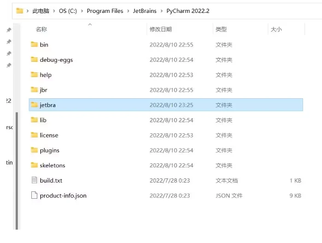This screenshot has width=322, height=243.
Task: Sort by the 类型 column header
Action: coord(221,30)
